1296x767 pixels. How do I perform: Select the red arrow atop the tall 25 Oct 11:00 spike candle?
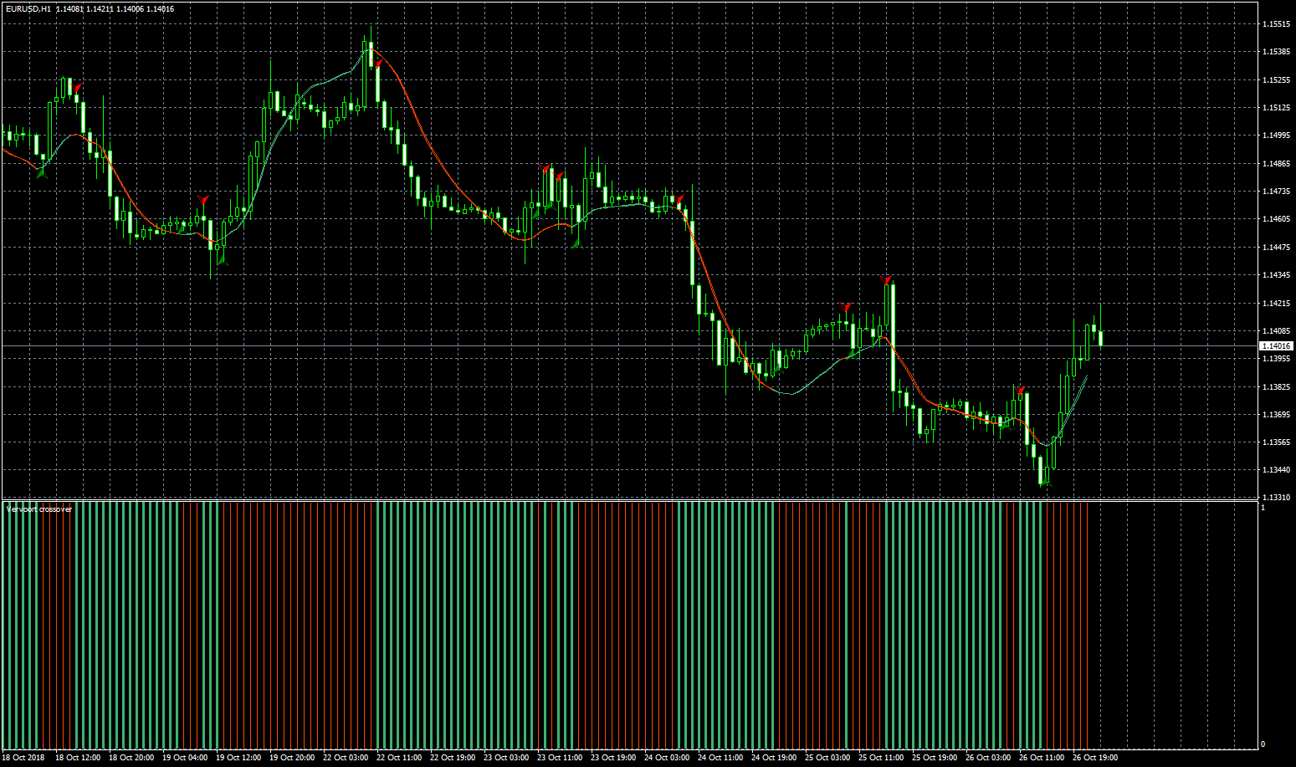[887, 280]
